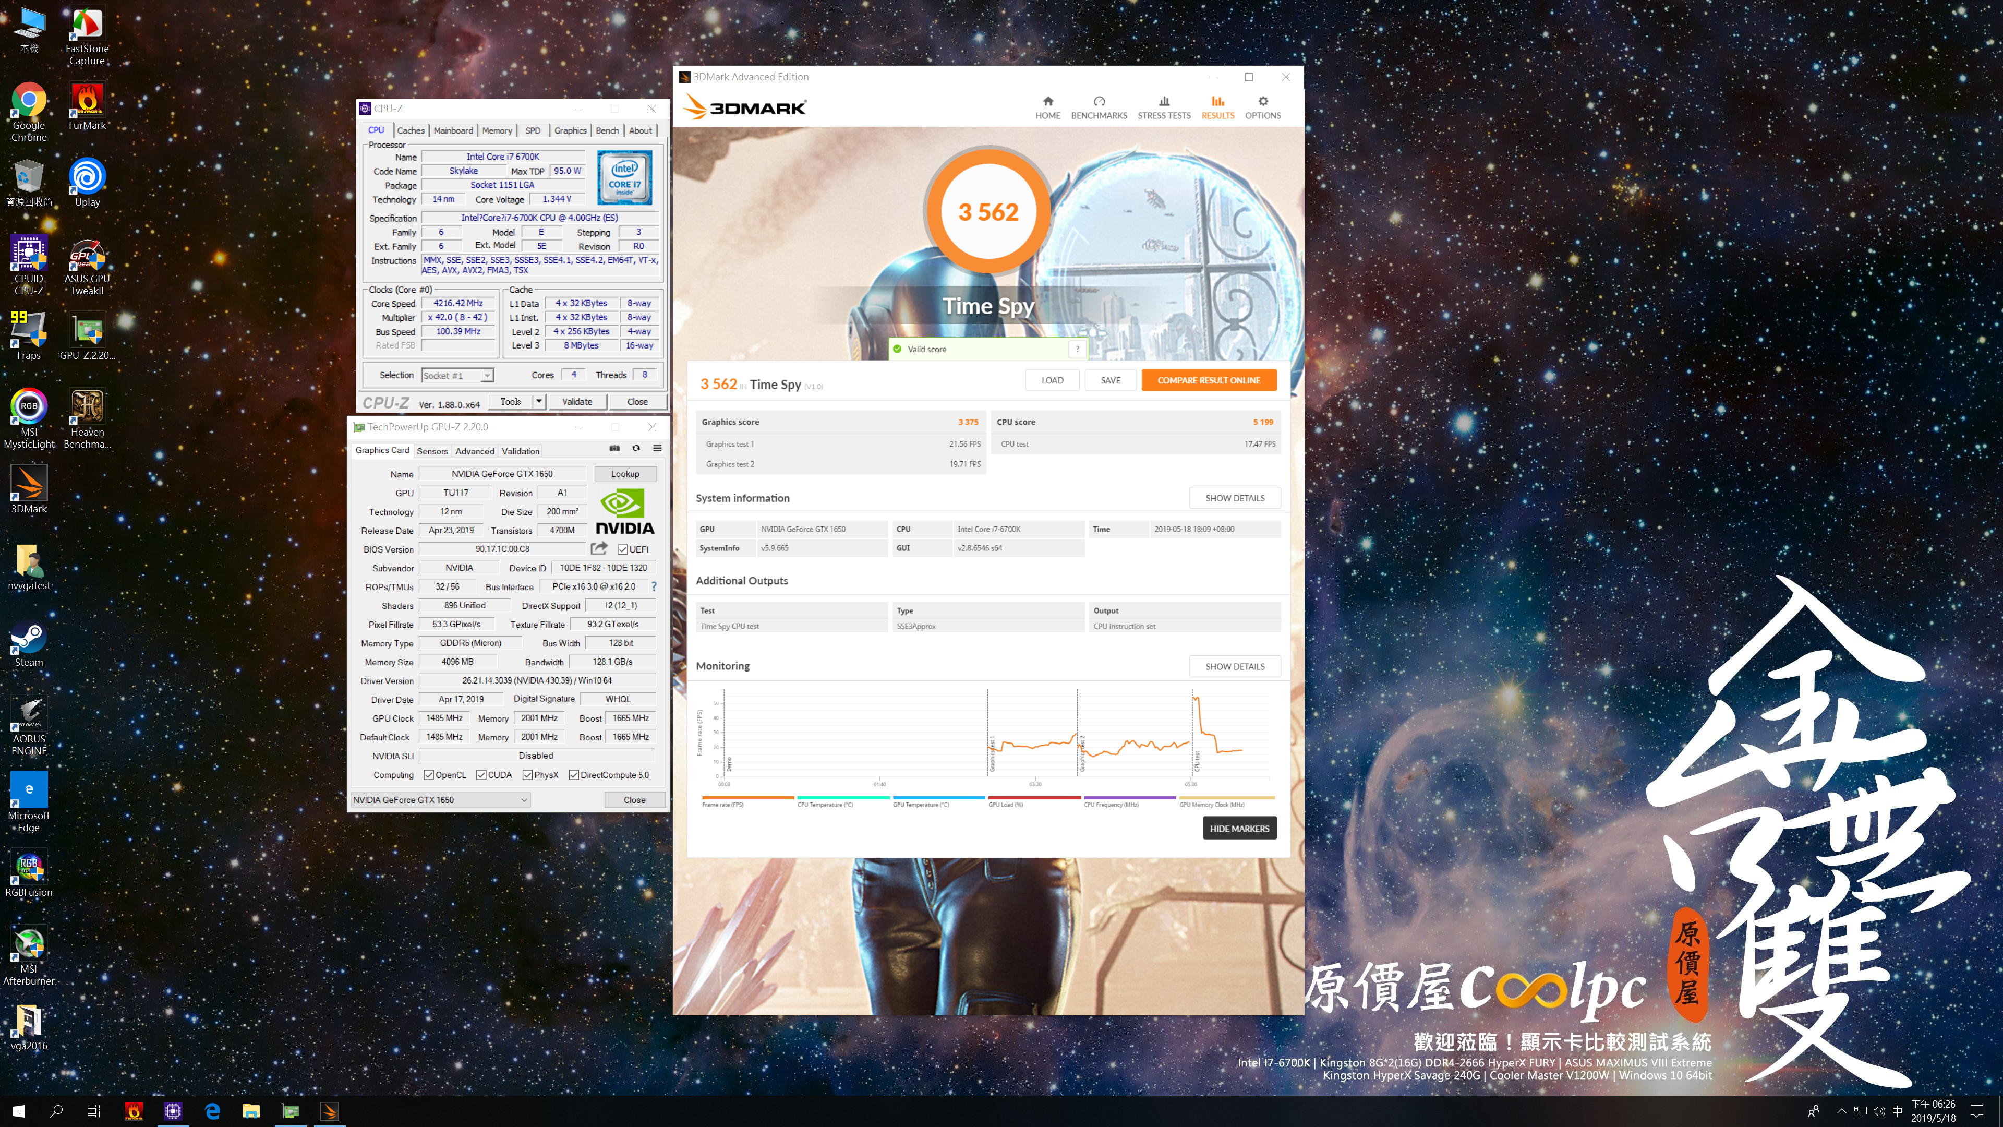
Task: Show Monitoring details
Action: coord(1235,667)
